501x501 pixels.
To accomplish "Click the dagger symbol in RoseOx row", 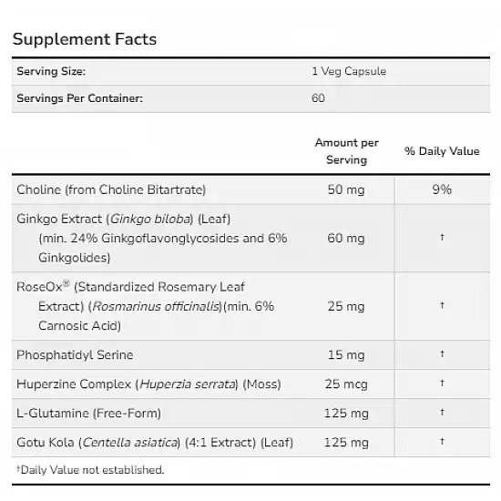I will tap(442, 305).
